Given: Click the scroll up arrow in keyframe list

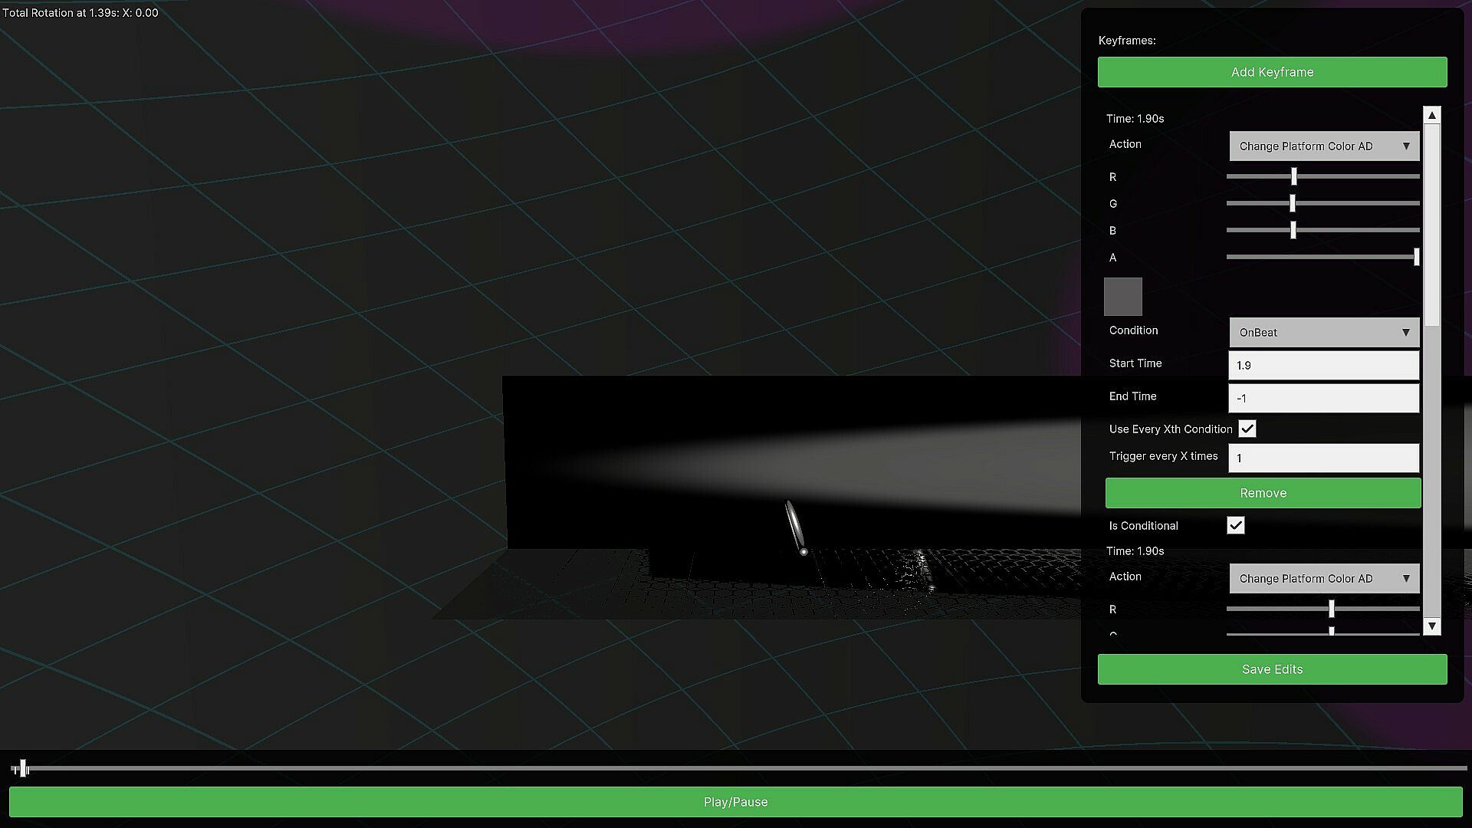Looking at the screenshot, I should coord(1431,116).
